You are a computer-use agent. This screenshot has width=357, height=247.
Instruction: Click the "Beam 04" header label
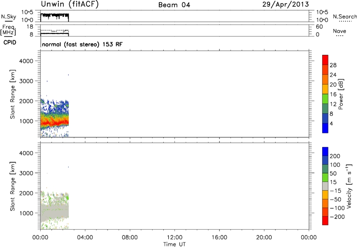click(x=174, y=5)
